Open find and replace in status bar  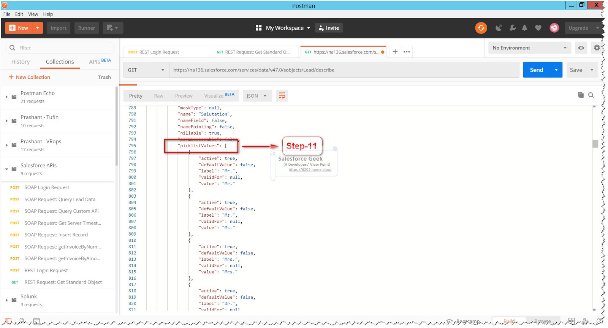click(x=22, y=321)
